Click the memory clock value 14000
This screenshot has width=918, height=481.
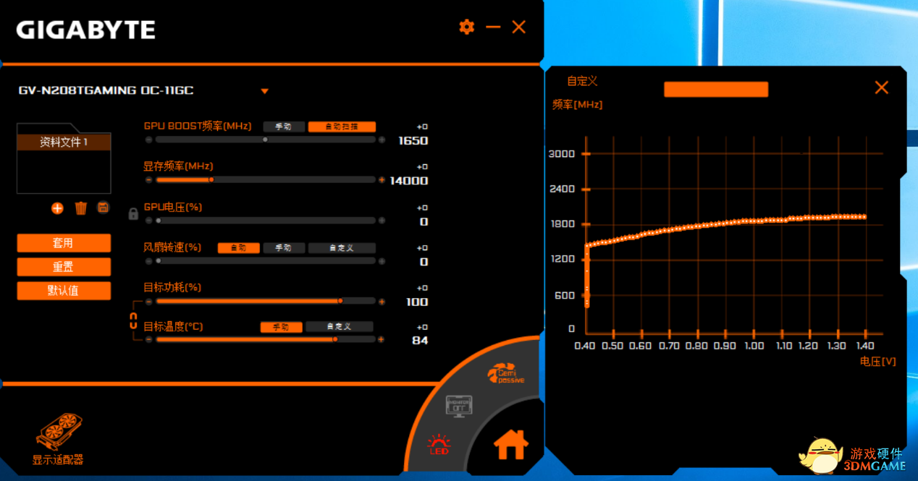(408, 181)
